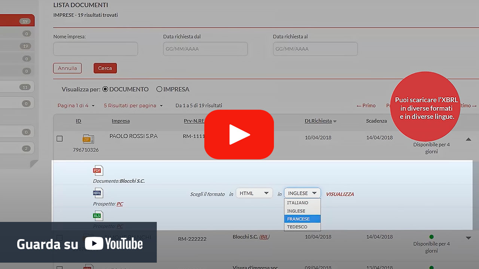Image resolution: width=479 pixels, height=269 pixels.
Task: Open the XBRL file icon
Action: (x=98, y=193)
